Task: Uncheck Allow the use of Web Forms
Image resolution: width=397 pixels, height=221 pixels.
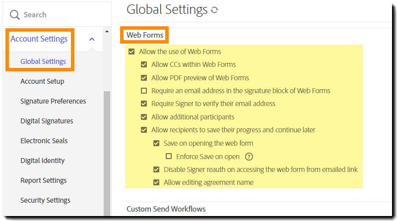Action: coord(132,52)
